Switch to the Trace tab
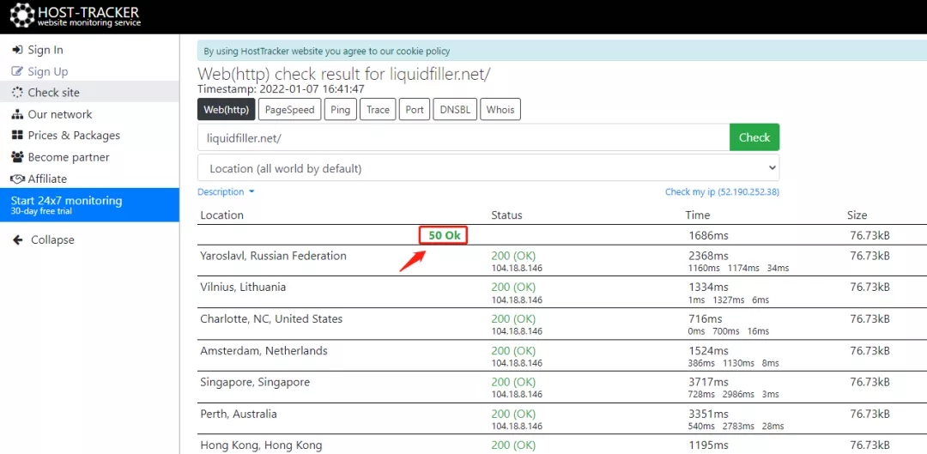This screenshot has width=927, height=454. point(378,109)
